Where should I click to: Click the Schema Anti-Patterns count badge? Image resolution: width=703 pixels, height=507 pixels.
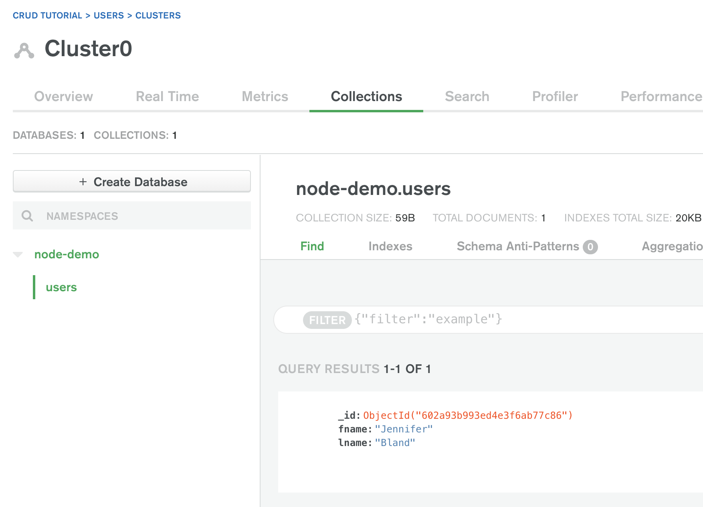pos(590,247)
